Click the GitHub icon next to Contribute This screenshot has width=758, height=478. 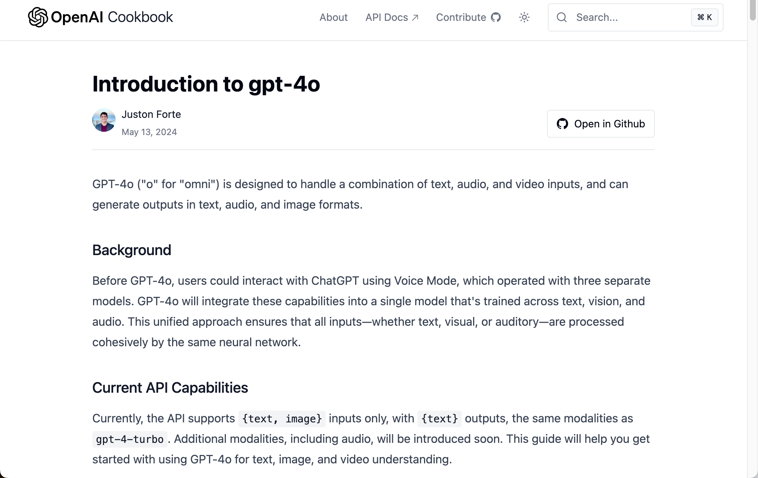tap(496, 17)
